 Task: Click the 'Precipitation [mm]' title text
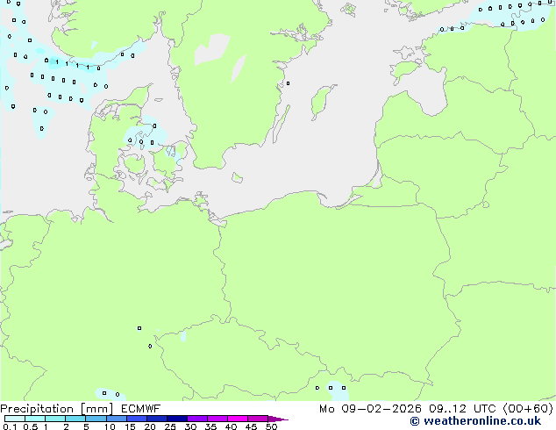tap(57, 409)
